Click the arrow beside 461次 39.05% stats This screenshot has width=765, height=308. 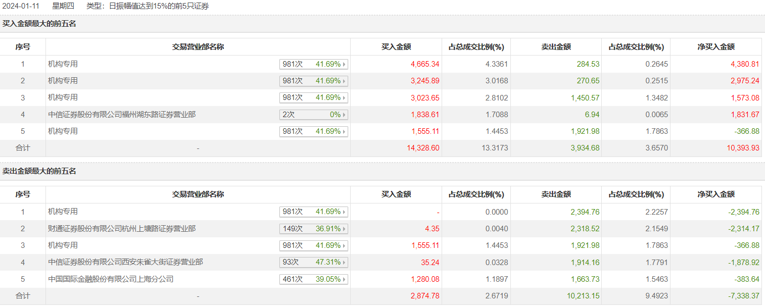point(345,279)
